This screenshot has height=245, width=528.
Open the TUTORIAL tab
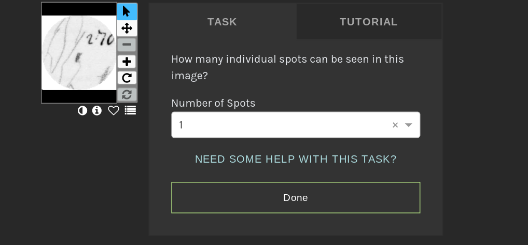[369, 22]
